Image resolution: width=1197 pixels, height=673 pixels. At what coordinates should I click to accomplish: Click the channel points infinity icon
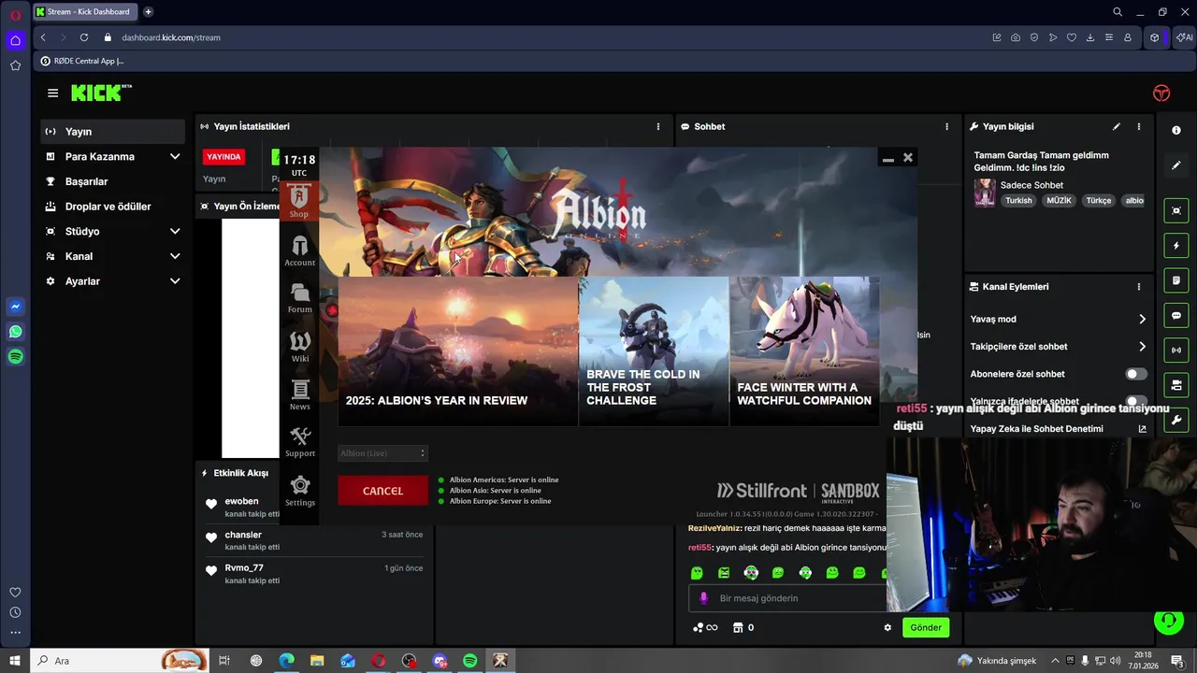click(705, 627)
